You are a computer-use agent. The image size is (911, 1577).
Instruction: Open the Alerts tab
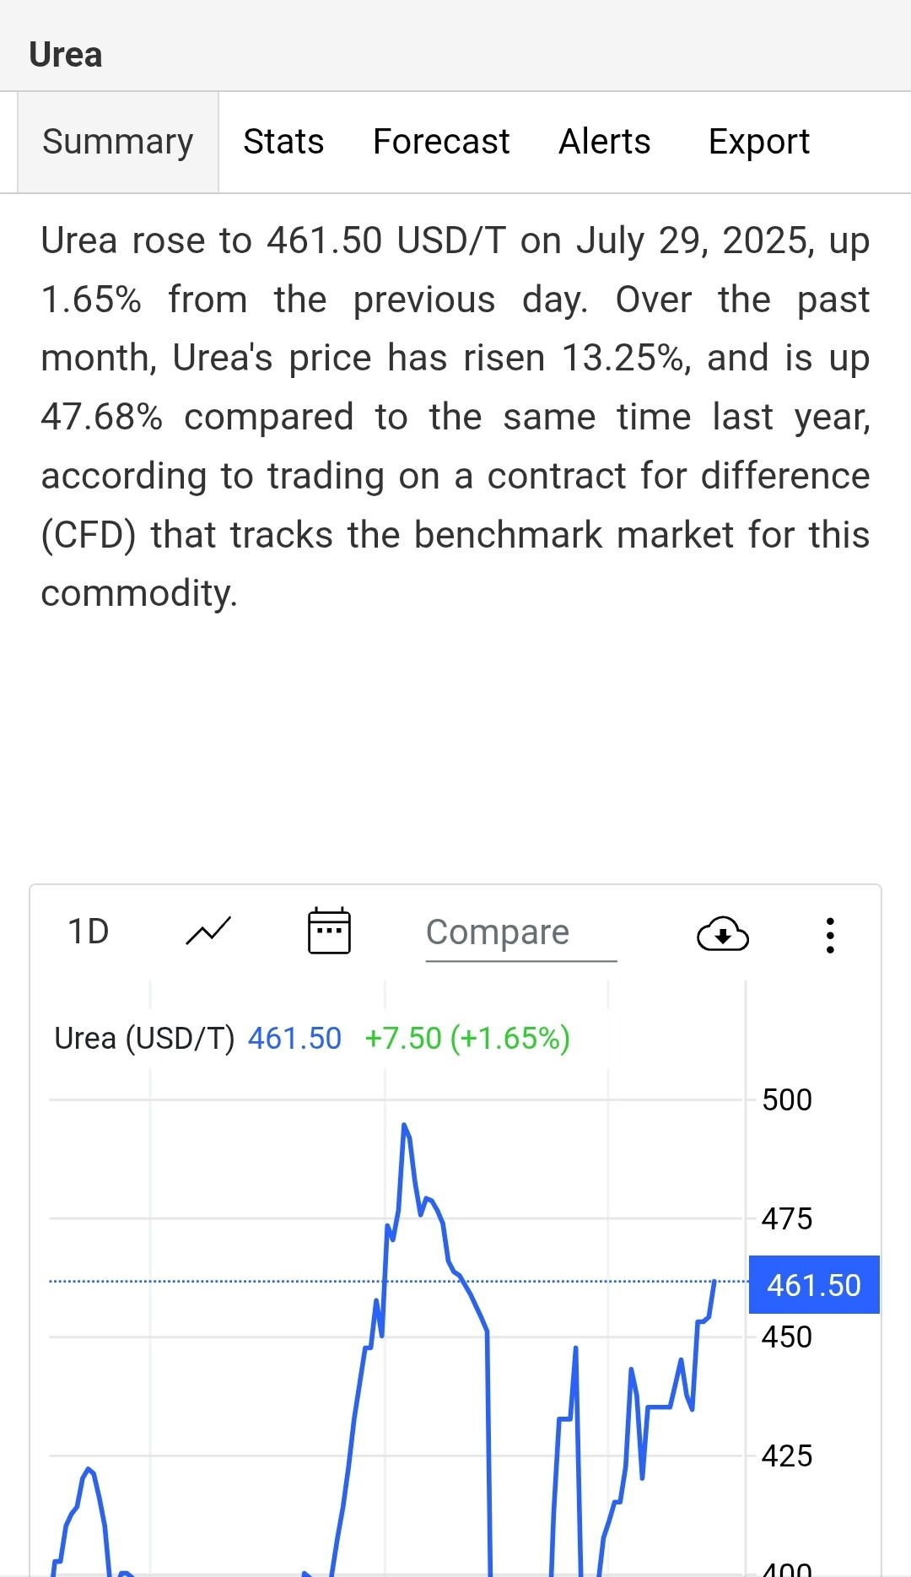pyautogui.click(x=605, y=142)
